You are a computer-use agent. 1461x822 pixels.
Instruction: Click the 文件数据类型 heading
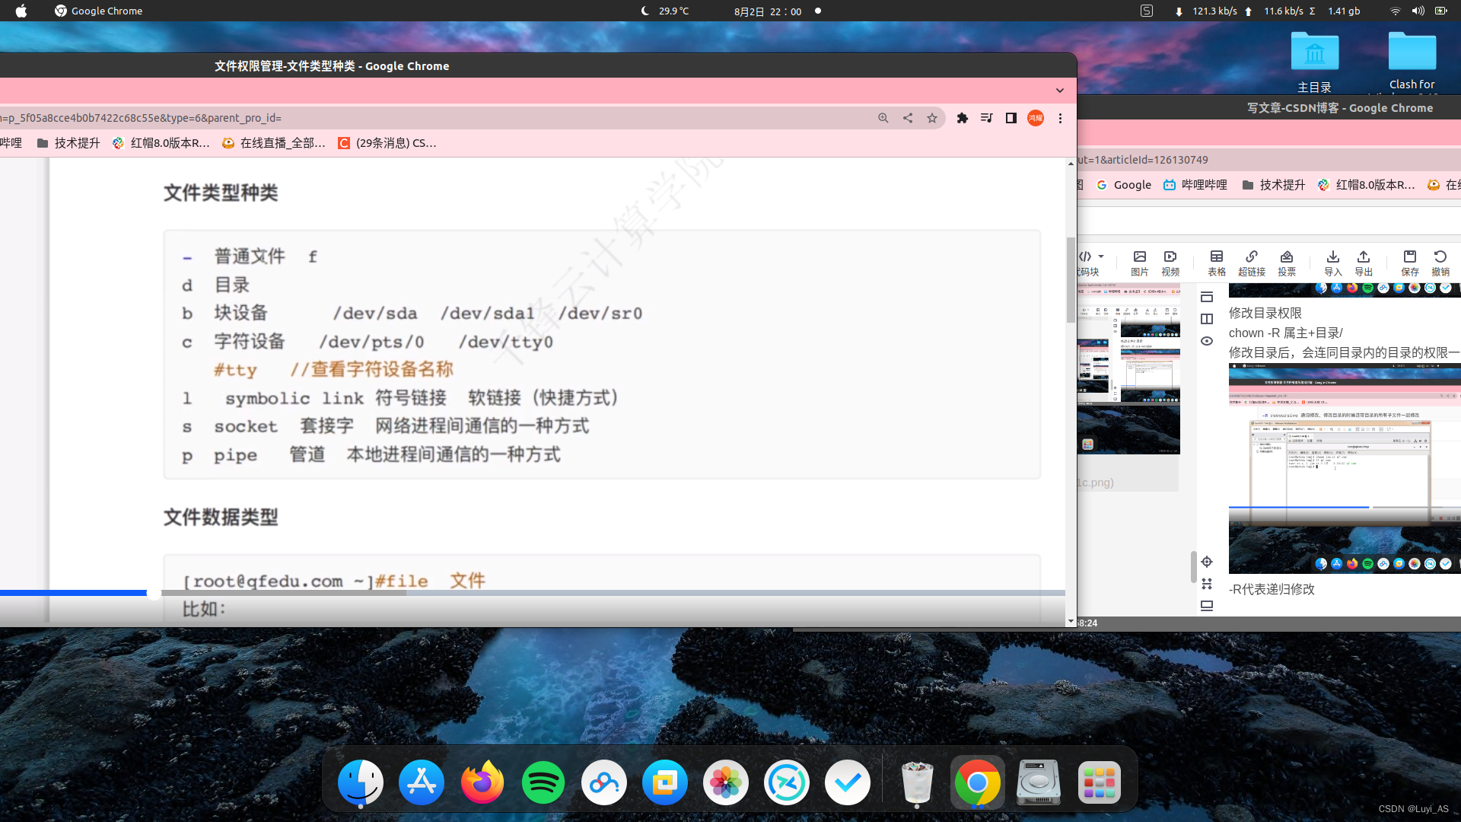click(221, 518)
